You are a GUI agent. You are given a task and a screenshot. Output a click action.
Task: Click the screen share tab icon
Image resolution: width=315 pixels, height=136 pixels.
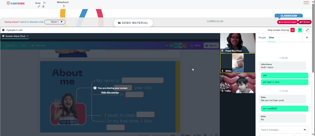pyautogui.click(x=3, y=36)
